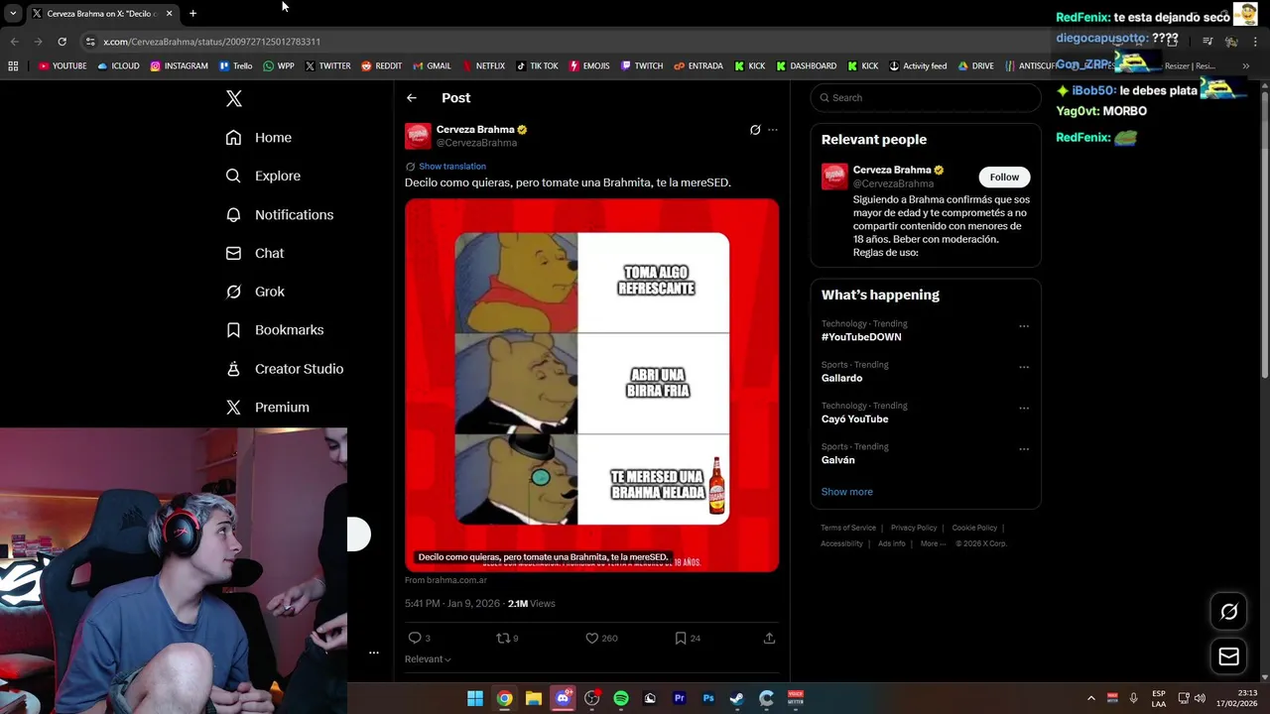Click the X Search field
1270x714 pixels.
tap(926, 97)
